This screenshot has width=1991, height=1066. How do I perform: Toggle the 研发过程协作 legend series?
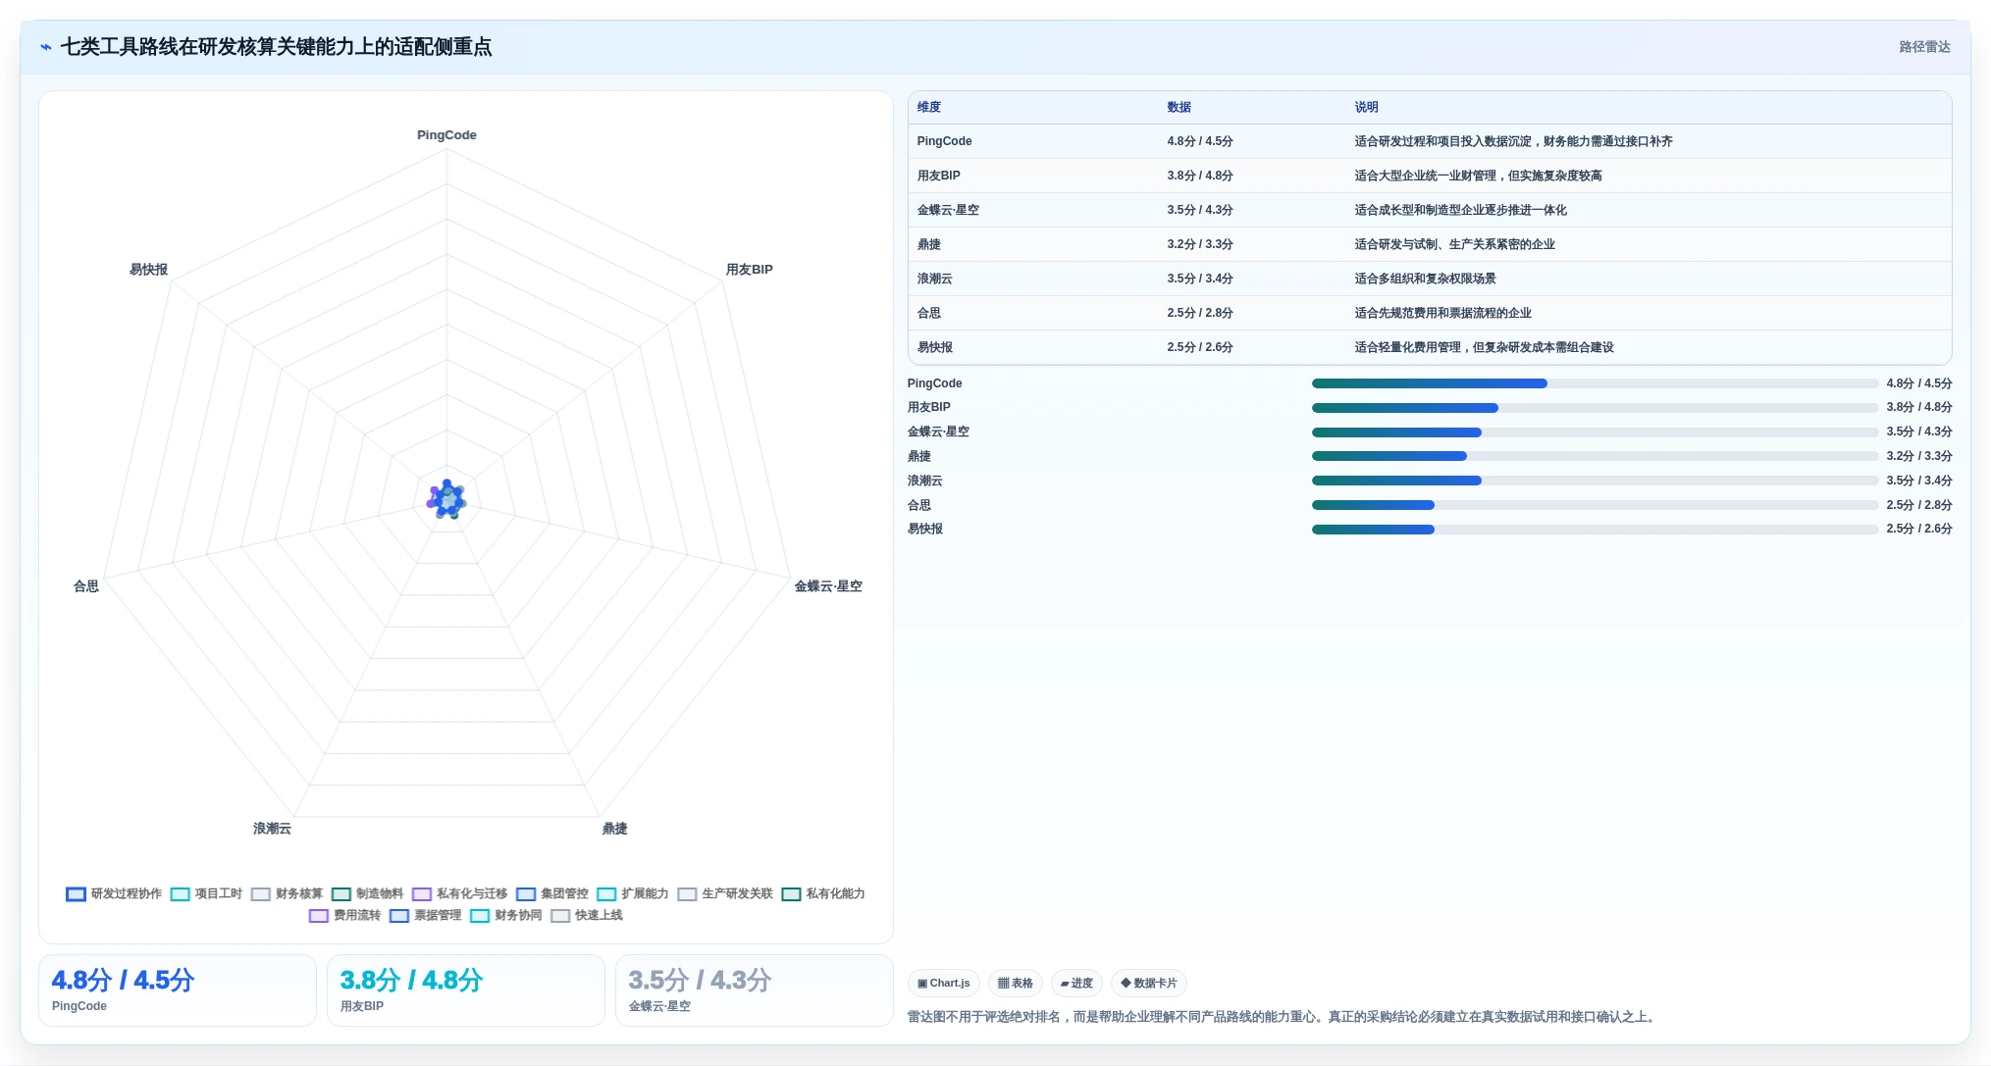point(114,893)
